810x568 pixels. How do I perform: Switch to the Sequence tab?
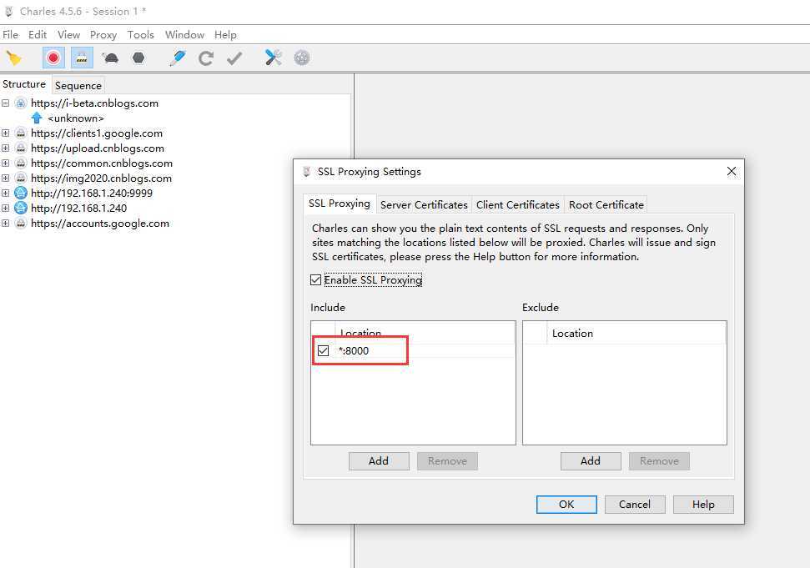pos(78,86)
